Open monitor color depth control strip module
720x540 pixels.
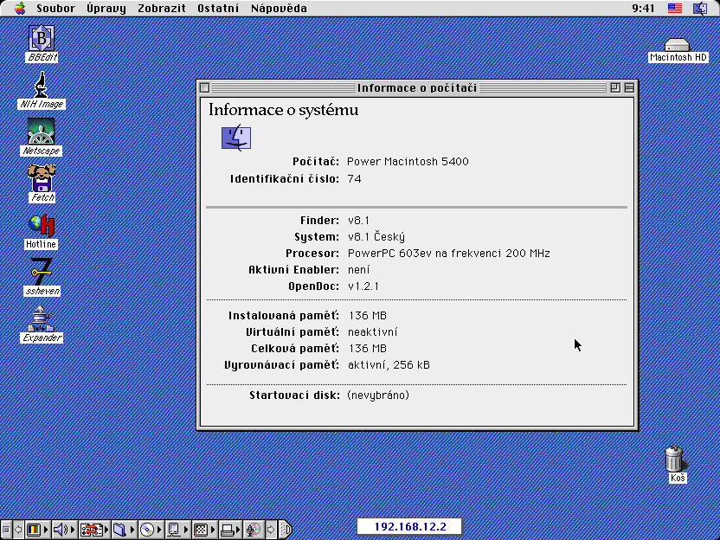[x=34, y=530]
